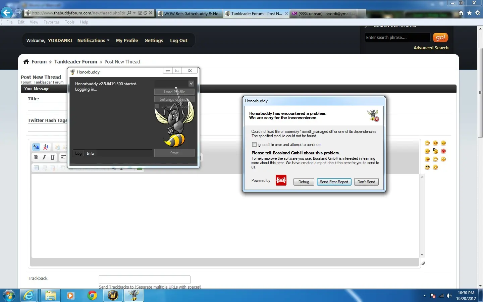This screenshot has width=483, height=302.
Task: Click the Log Out link
Action: point(179,40)
